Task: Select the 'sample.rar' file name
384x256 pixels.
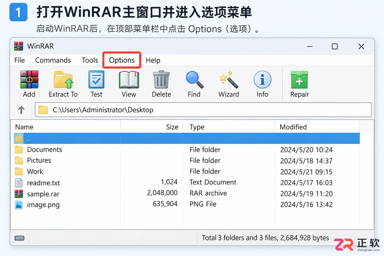Action: coord(43,194)
